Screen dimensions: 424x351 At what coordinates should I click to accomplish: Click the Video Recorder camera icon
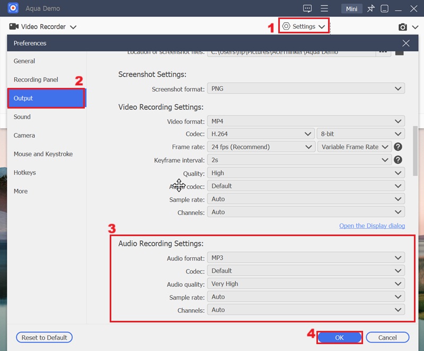click(x=14, y=26)
